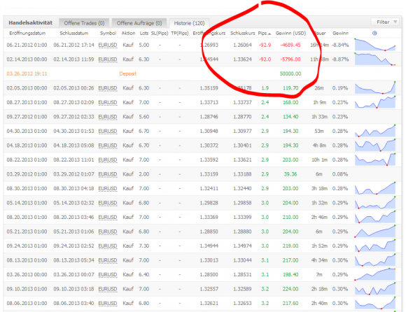Open EURUSD link for 04.18.2013 trade
The height and width of the screenshot is (312, 406).
(108, 146)
